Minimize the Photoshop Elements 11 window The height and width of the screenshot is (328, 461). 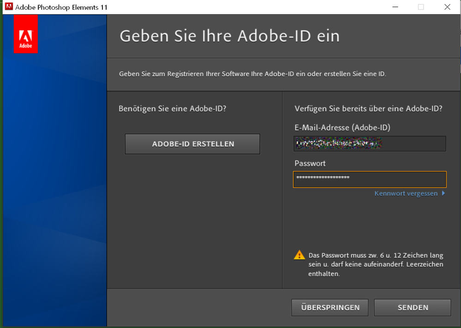pos(395,7)
